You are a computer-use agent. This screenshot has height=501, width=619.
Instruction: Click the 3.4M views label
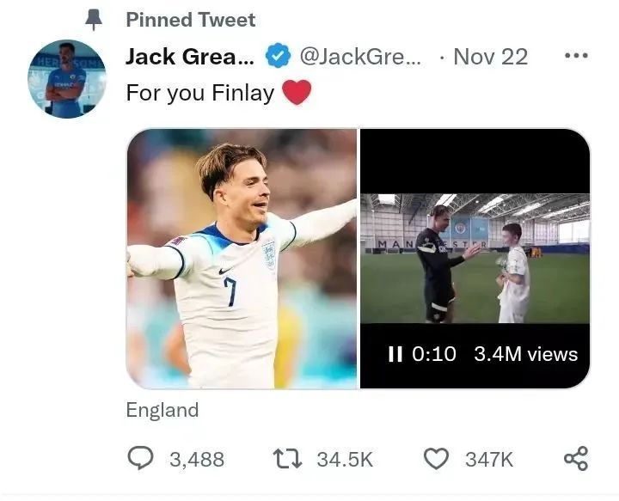[x=526, y=354]
